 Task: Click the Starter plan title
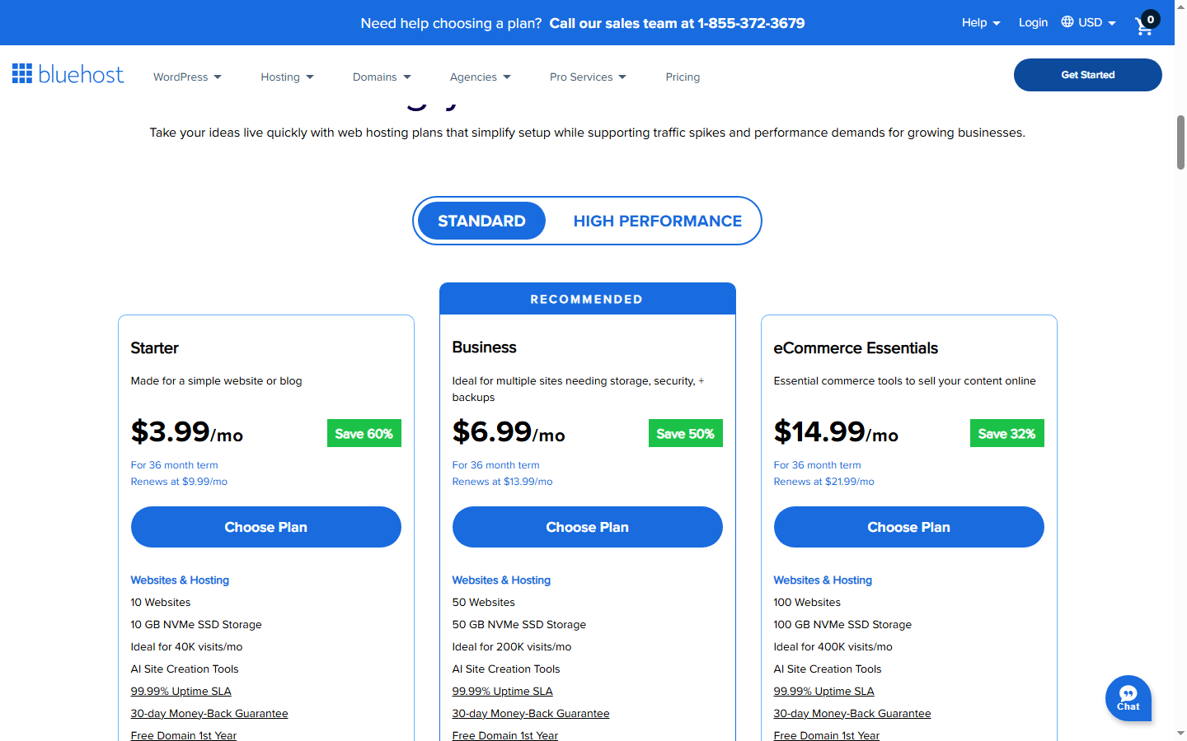click(x=154, y=348)
